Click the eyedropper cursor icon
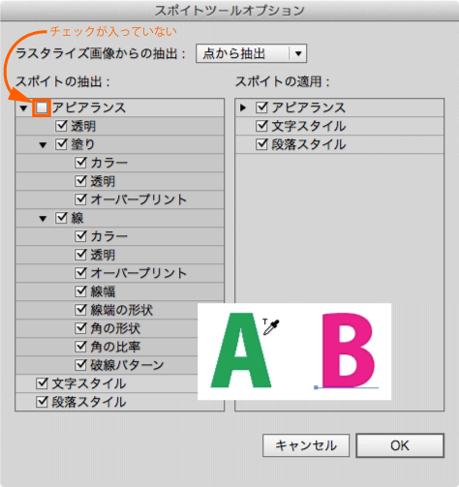Viewport: 459px width, 487px height. pyautogui.click(x=271, y=327)
